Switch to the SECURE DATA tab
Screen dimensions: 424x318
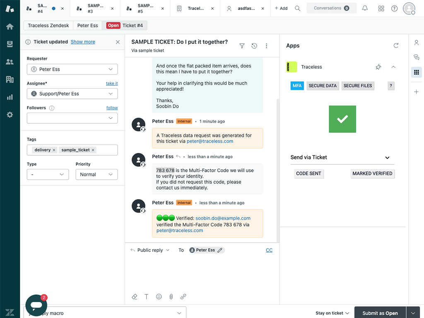coord(323,86)
